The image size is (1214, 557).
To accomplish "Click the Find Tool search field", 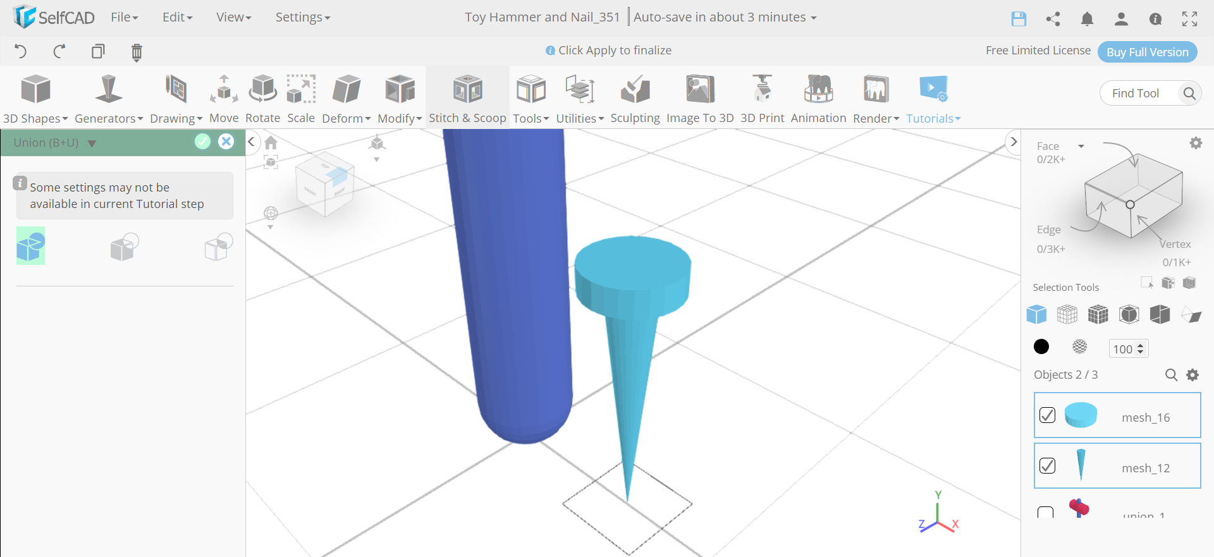I will coord(1151,94).
